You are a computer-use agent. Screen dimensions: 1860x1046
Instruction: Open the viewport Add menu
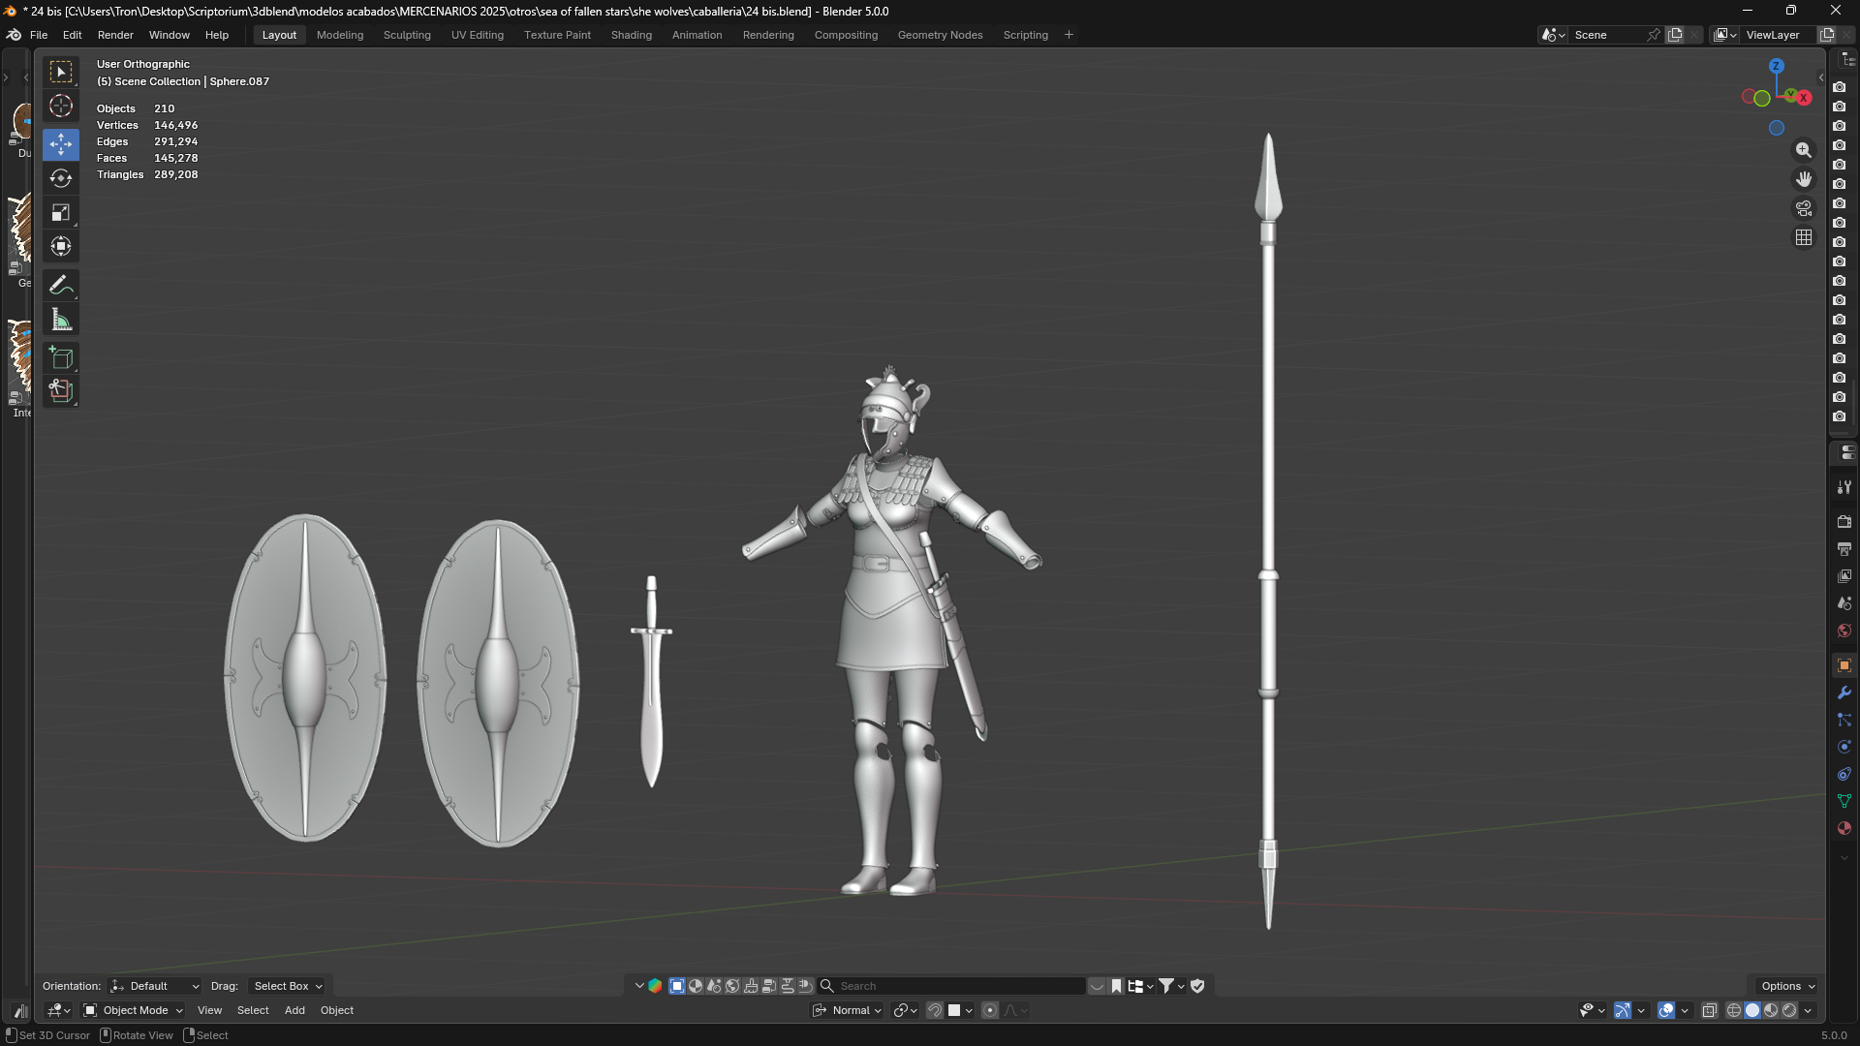coord(294,1010)
